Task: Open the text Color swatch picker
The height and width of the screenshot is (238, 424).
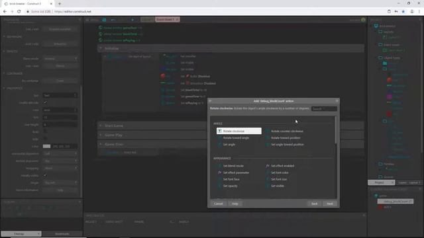Action: [46, 146]
